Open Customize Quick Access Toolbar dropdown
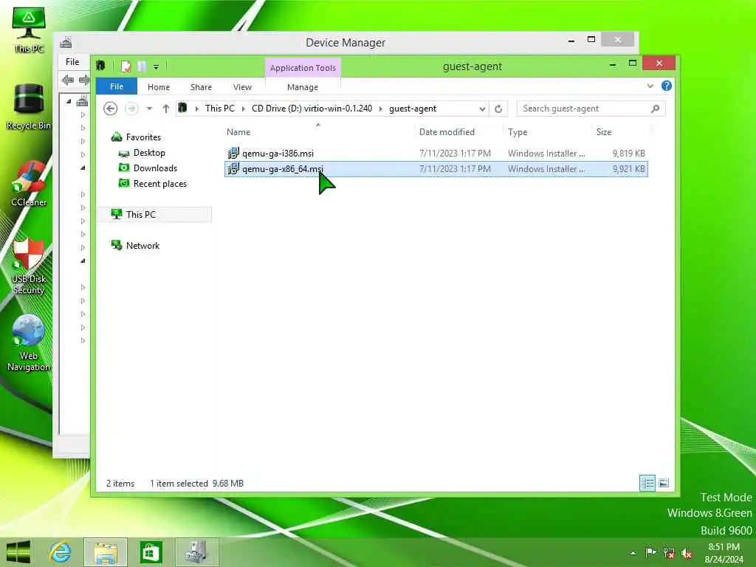 (x=157, y=67)
